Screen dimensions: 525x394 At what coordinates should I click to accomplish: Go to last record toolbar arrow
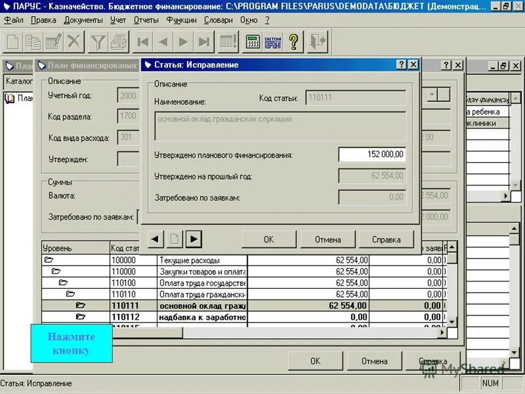tap(204, 42)
